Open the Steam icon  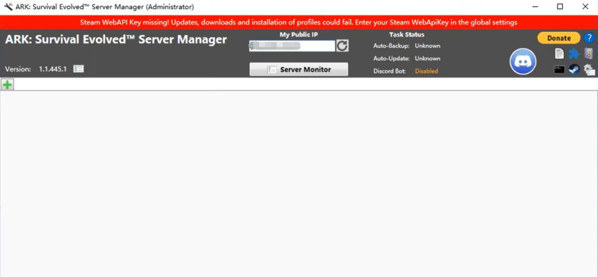[x=574, y=69]
